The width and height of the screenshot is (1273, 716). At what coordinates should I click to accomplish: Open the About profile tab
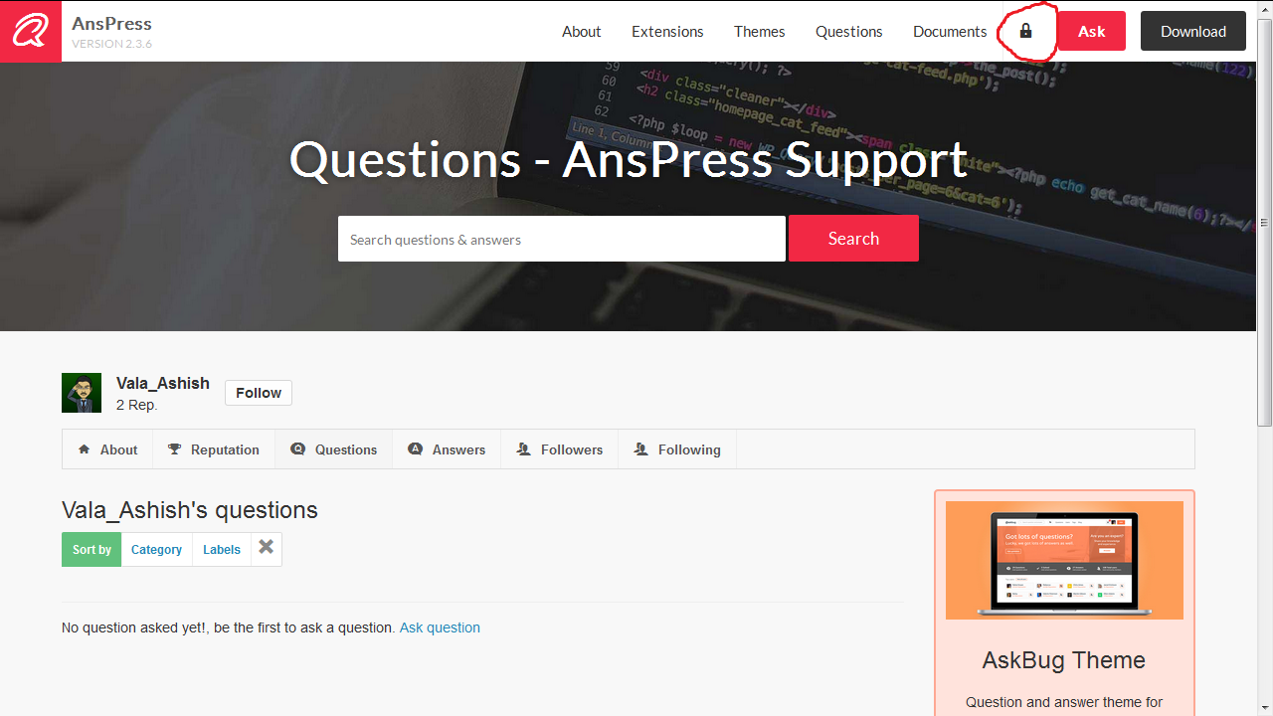[107, 449]
